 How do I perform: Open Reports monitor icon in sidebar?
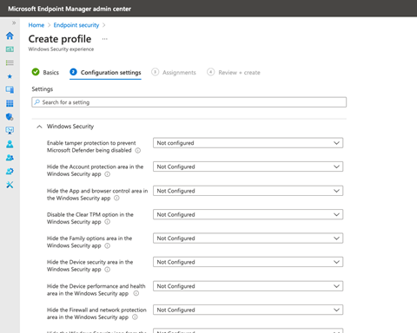tap(10, 130)
